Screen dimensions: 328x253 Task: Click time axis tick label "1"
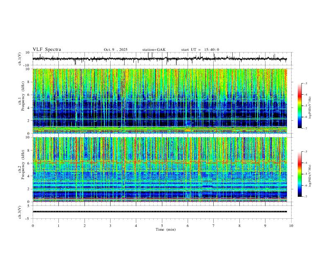click(58, 226)
